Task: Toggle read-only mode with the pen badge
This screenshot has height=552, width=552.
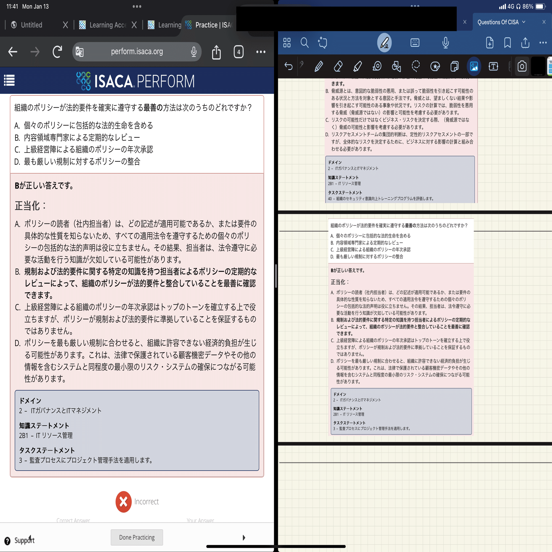Action: (384, 43)
